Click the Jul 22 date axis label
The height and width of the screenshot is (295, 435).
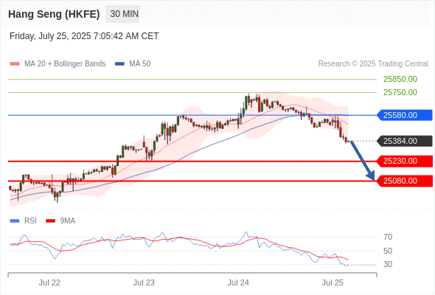point(49,282)
